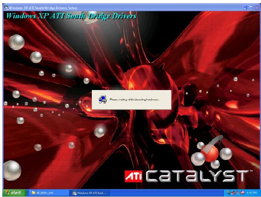Click the round gray tray icon
This screenshot has width=261, height=197.
coord(237,192)
